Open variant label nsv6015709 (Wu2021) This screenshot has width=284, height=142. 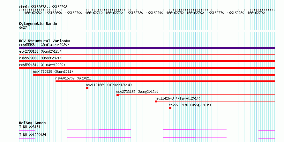point(73,78)
